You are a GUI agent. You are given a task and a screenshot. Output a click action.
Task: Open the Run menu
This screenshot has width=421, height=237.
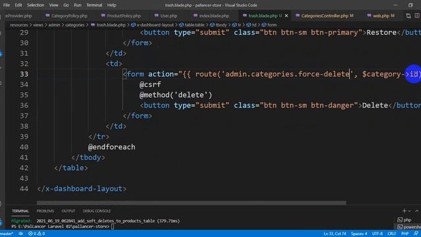tap(78, 5)
